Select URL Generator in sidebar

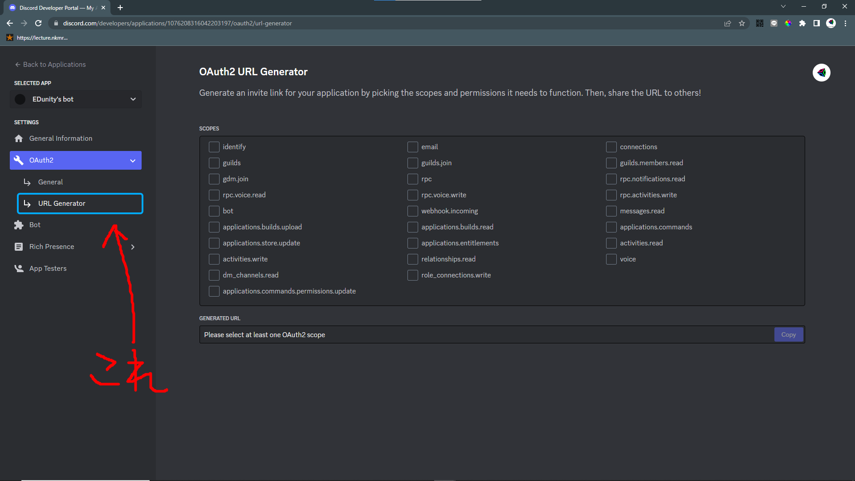click(x=80, y=204)
